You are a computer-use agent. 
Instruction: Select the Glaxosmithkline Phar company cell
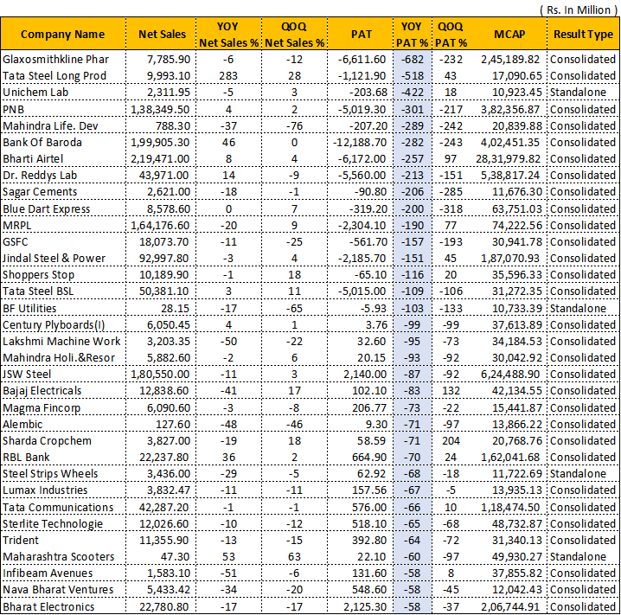click(55, 60)
